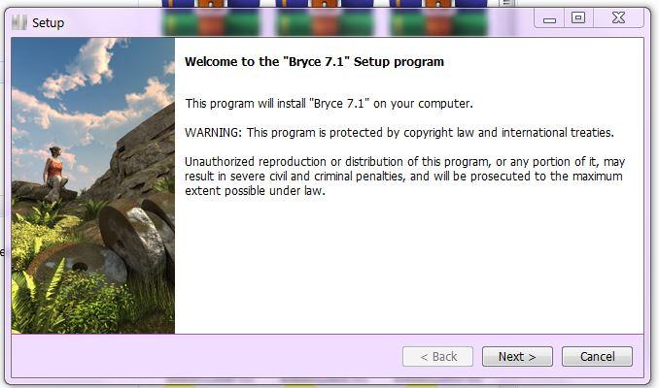Click the disabled Back button
Viewport: 659px width, 388px height.
pyautogui.click(x=437, y=357)
